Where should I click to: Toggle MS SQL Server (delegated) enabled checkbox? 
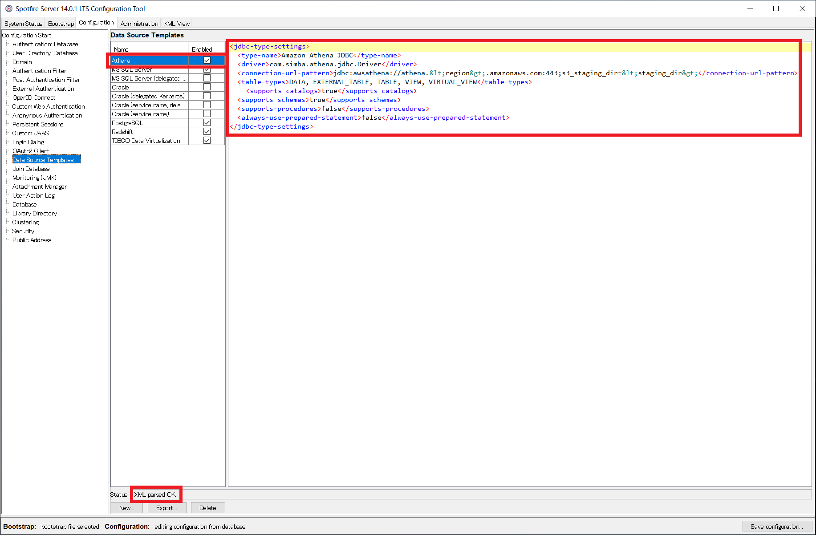(x=207, y=78)
